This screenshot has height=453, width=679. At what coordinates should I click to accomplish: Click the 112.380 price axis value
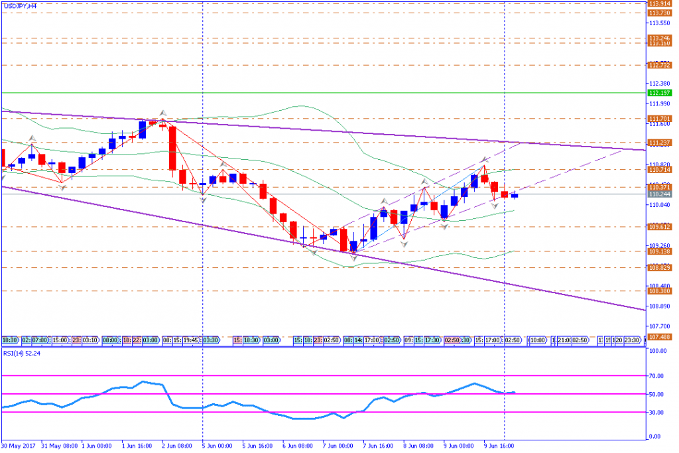660,83
